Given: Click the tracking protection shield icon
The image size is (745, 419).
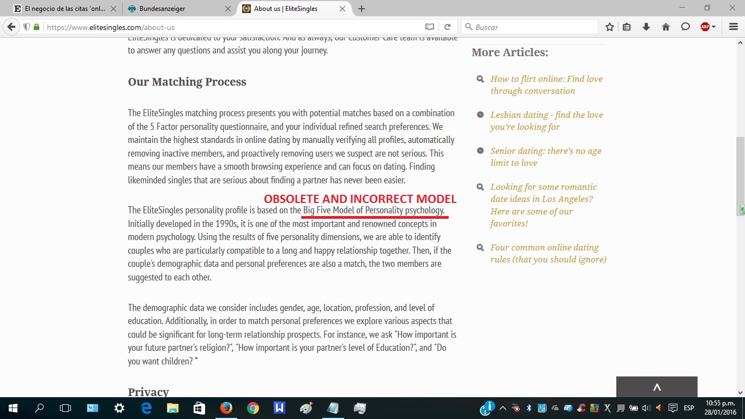Looking at the screenshot, I should tap(26, 27).
